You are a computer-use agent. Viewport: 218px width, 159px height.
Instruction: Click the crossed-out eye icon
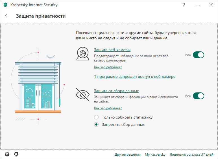(x=83, y=95)
